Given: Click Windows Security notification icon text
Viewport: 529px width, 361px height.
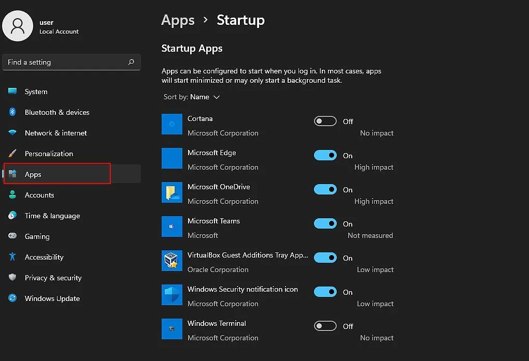Looking at the screenshot, I should tap(242, 289).
